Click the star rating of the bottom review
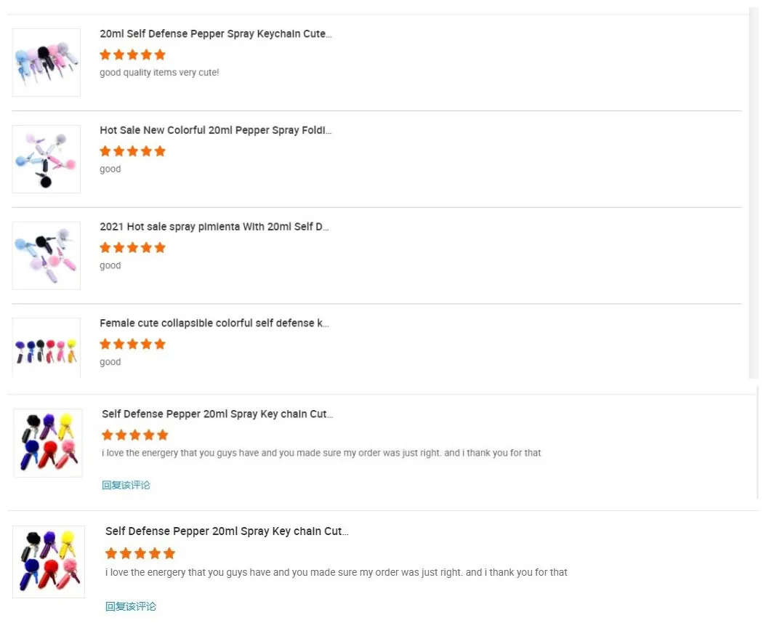The width and height of the screenshot is (766, 631). coord(140,553)
